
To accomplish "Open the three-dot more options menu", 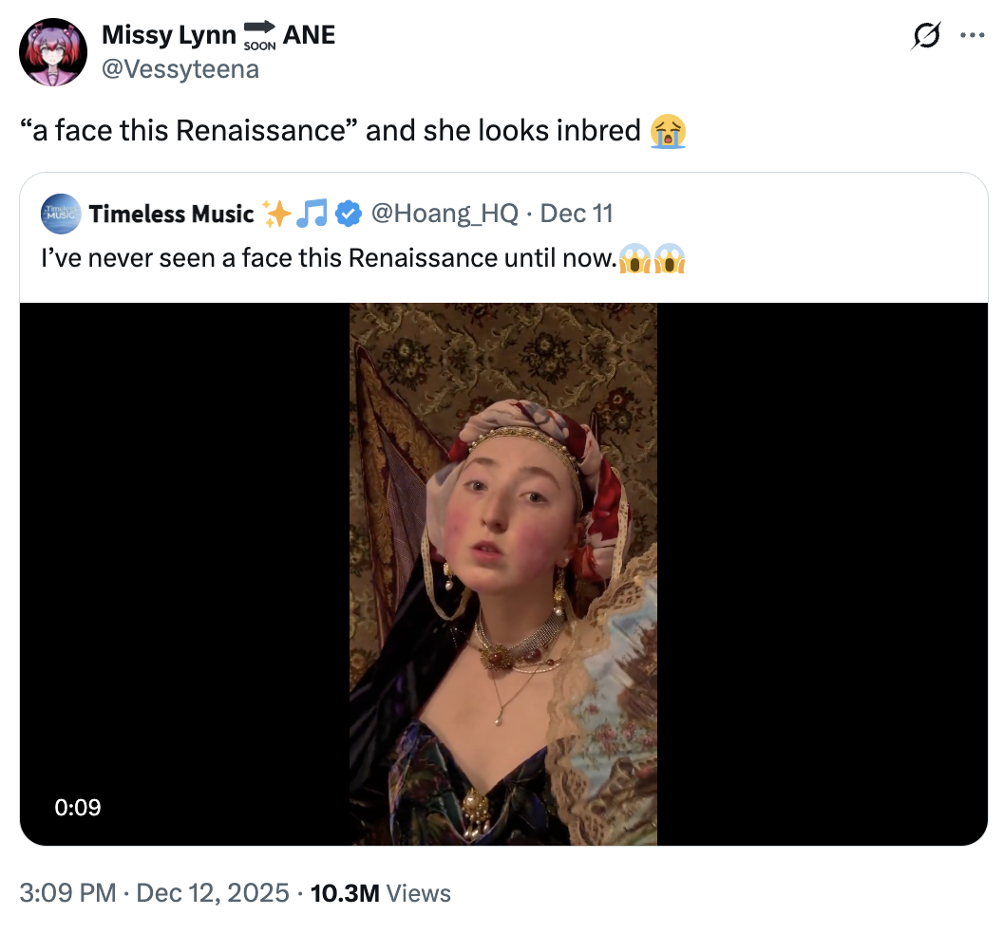I will [973, 36].
